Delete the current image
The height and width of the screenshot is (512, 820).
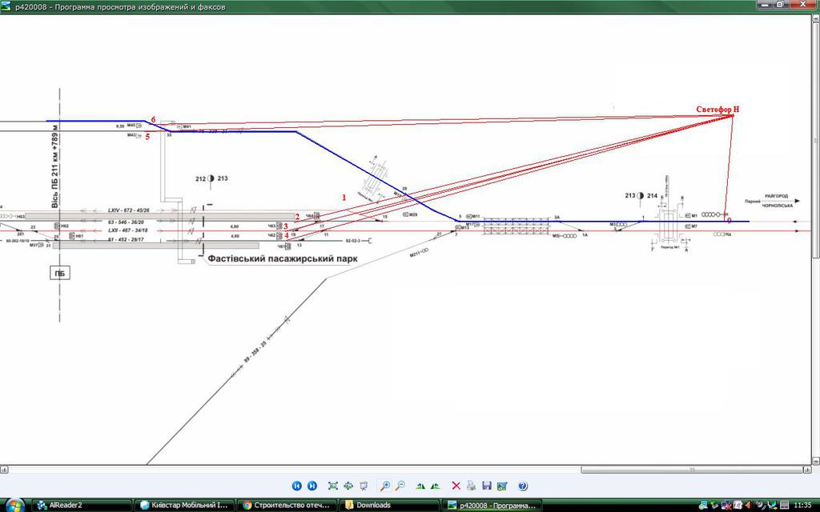click(x=456, y=486)
